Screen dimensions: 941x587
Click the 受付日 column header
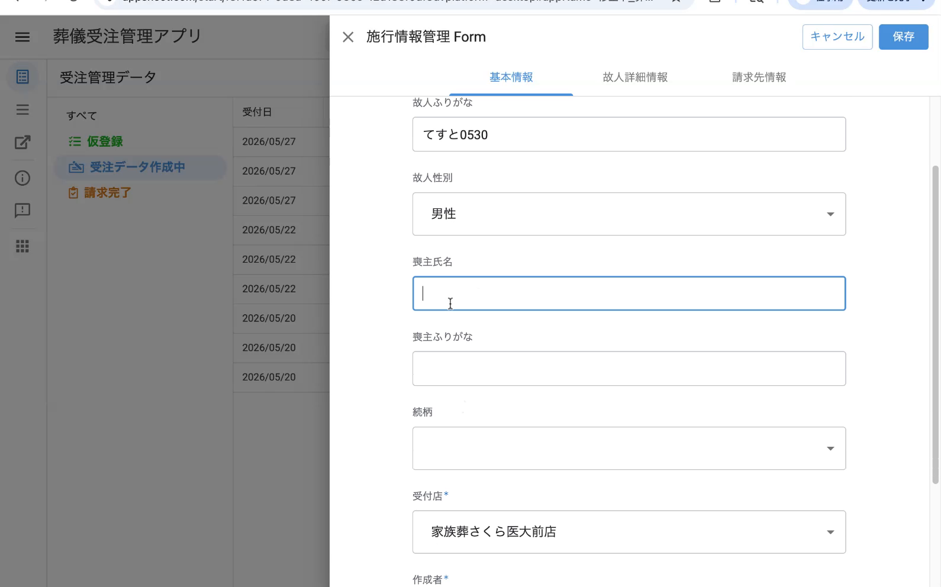point(257,112)
